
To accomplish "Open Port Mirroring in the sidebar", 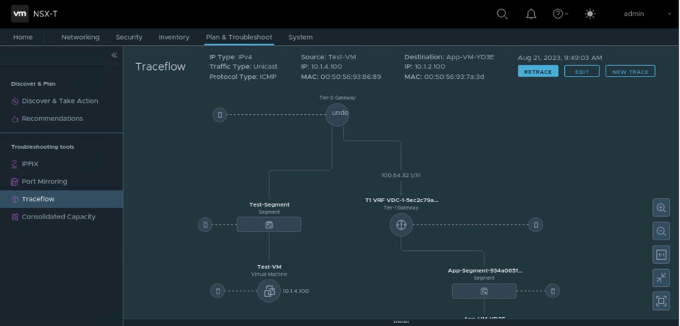I will [x=44, y=182].
